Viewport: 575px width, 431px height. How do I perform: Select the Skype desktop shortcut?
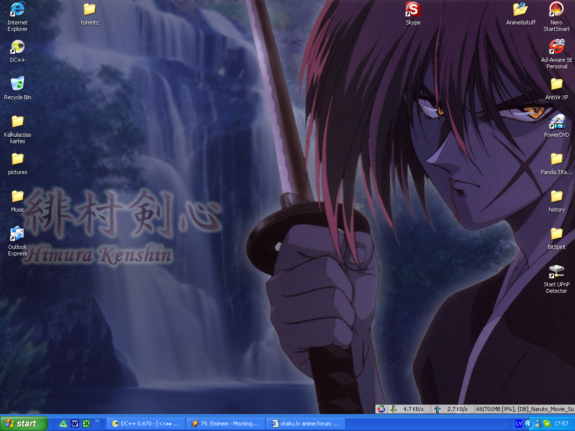(x=413, y=14)
